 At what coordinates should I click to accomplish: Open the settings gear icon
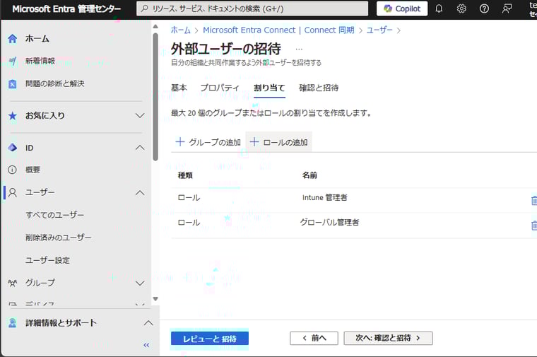click(461, 9)
